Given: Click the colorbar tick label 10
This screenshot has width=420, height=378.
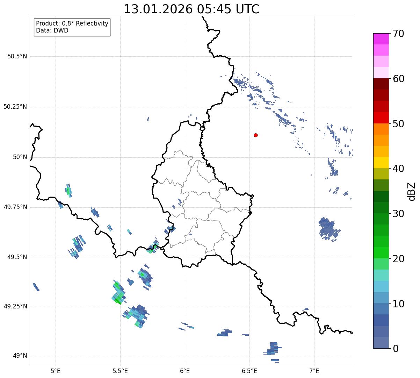Looking at the screenshot, I should [x=398, y=304].
